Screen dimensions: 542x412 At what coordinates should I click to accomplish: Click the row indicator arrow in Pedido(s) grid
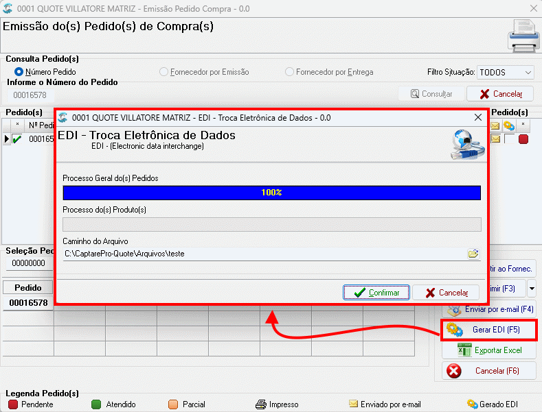click(x=7, y=139)
